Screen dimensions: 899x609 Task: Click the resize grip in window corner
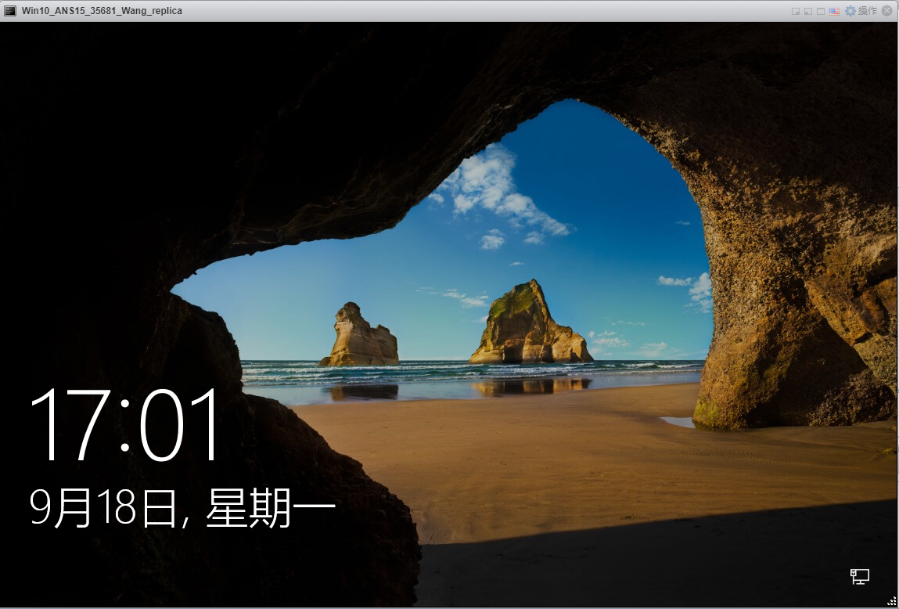coord(891,601)
